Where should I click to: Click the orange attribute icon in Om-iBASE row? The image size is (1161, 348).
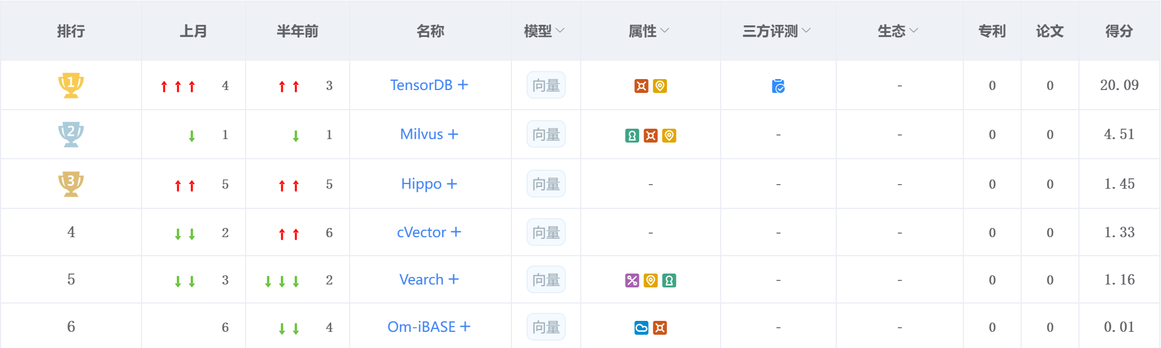coord(660,328)
